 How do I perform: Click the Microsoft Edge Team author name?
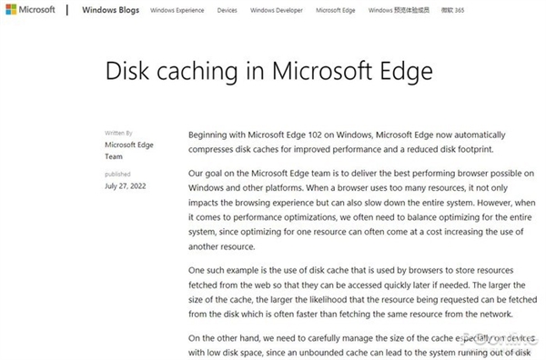coord(129,150)
